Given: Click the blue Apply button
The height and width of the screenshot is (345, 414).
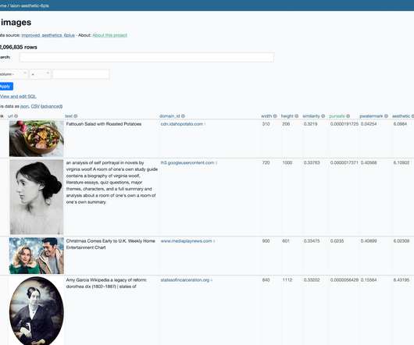Looking at the screenshot, I should (6, 86).
